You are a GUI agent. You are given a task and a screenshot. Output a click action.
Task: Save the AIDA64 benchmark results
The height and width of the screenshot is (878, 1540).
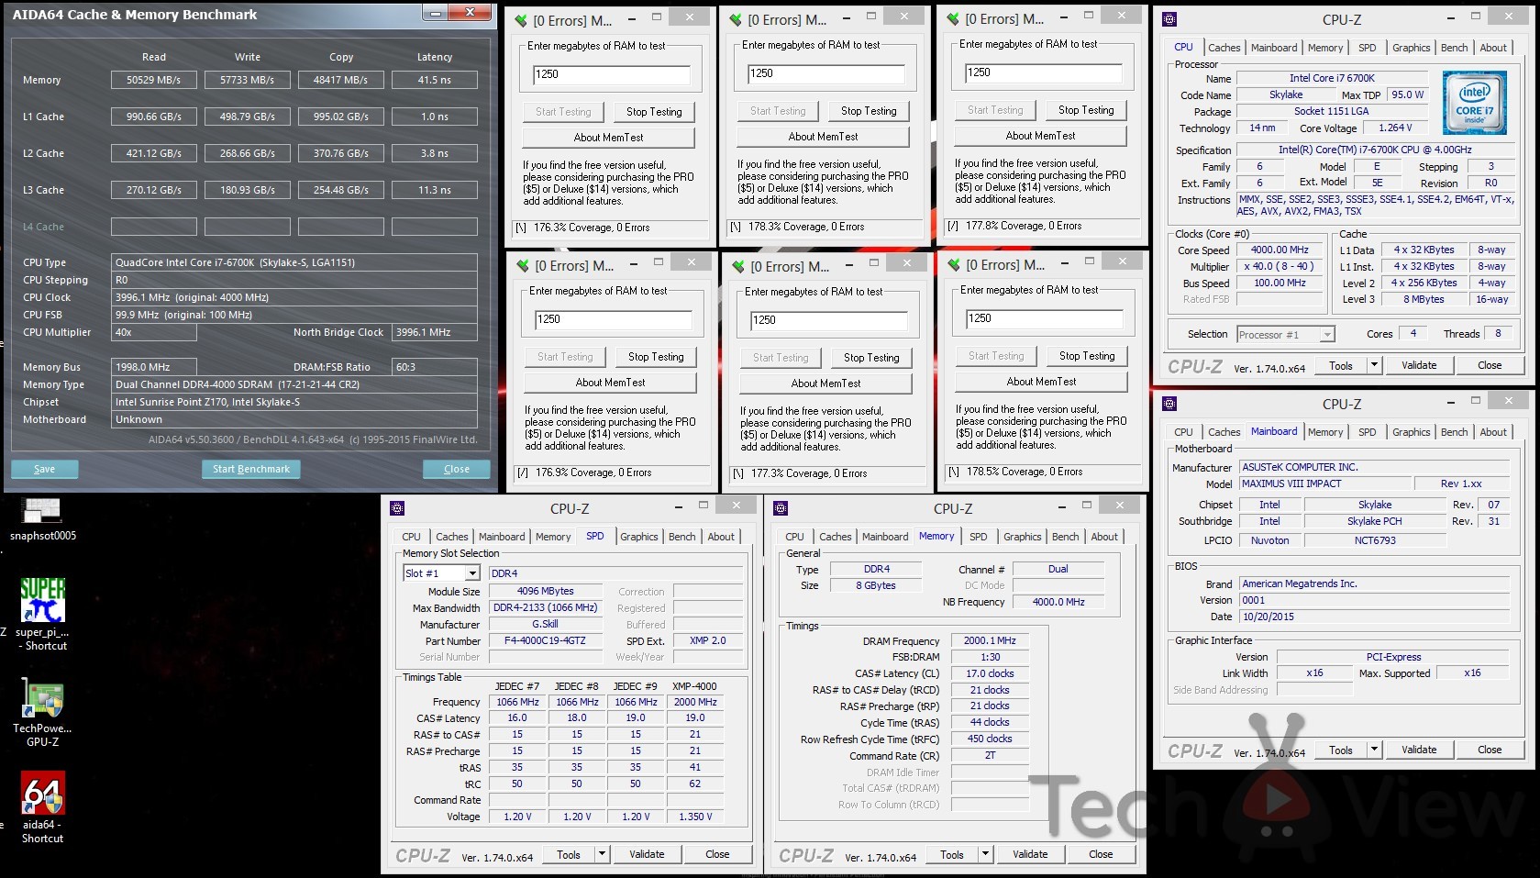(44, 469)
